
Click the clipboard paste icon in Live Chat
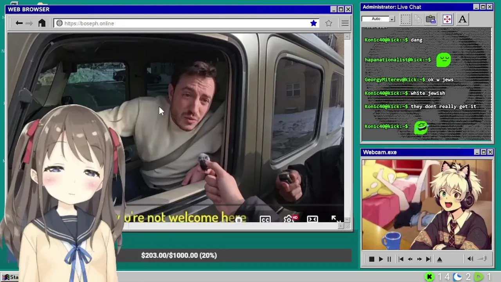tap(431, 19)
